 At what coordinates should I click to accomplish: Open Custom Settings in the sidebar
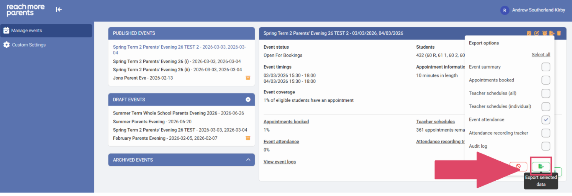click(x=28, y=45)
